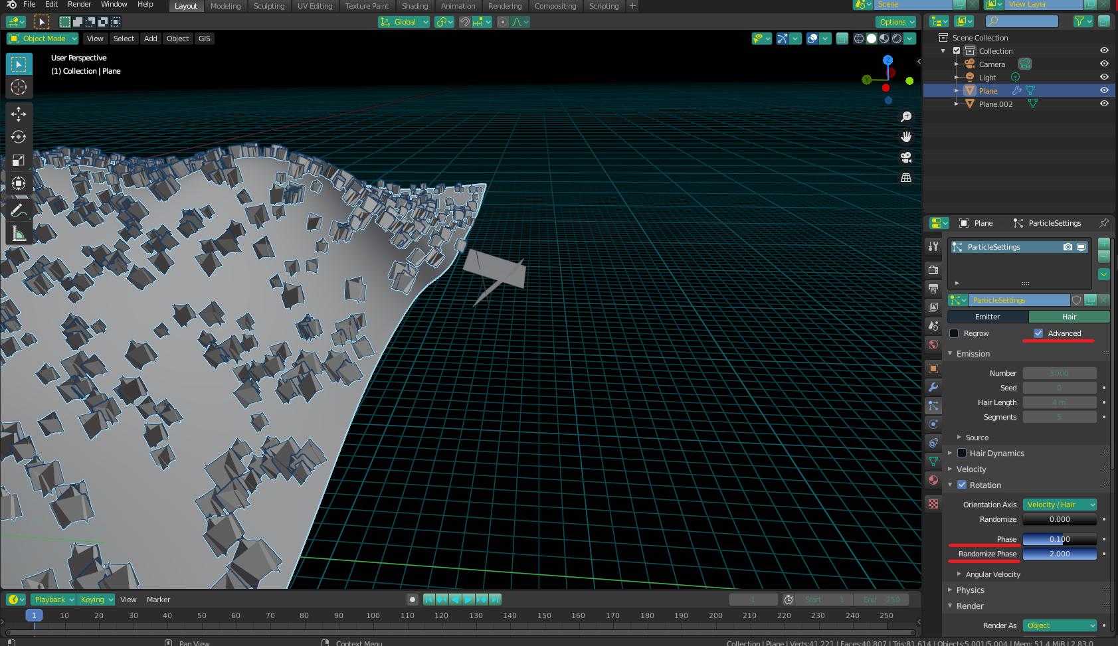Enable the Regrow checkbox
This screenshot has width=1118, height=646.
(x=955, y=333)
